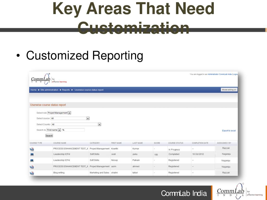267x200 pixels.
Task: Click PROCESS ENHANCEMENT TEST_II in asim row
Action: tap(70, 166)
